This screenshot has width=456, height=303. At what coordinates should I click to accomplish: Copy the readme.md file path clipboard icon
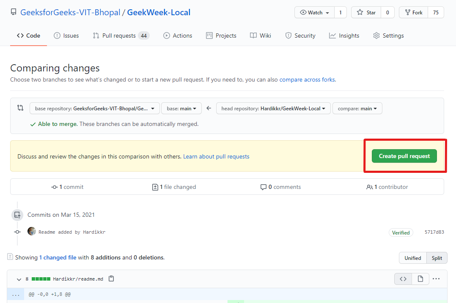point(111,278)
